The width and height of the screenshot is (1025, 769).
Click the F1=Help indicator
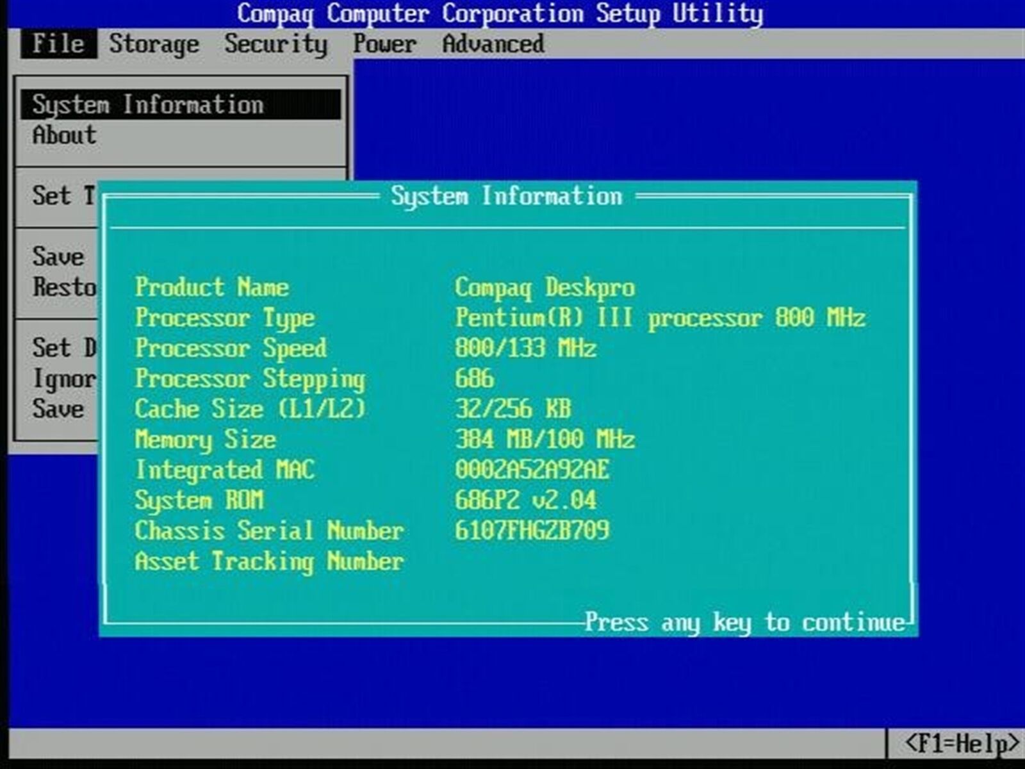point(961,743)
